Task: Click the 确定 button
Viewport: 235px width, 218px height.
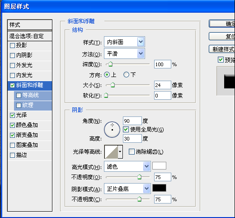Action: tap(222, 24)
